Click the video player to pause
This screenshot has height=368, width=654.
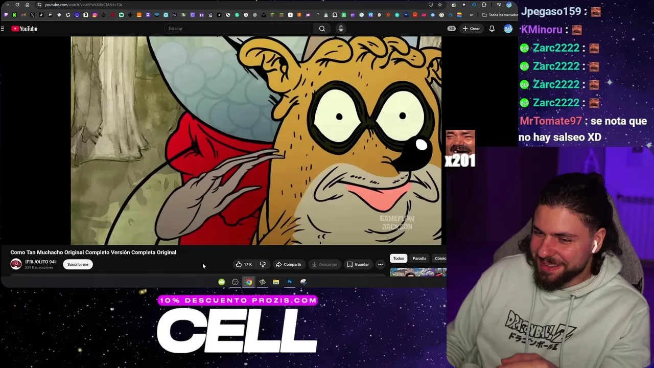click(x=256, y=141)
